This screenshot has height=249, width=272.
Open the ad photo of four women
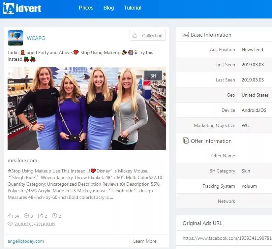click(x=87, y=108)
